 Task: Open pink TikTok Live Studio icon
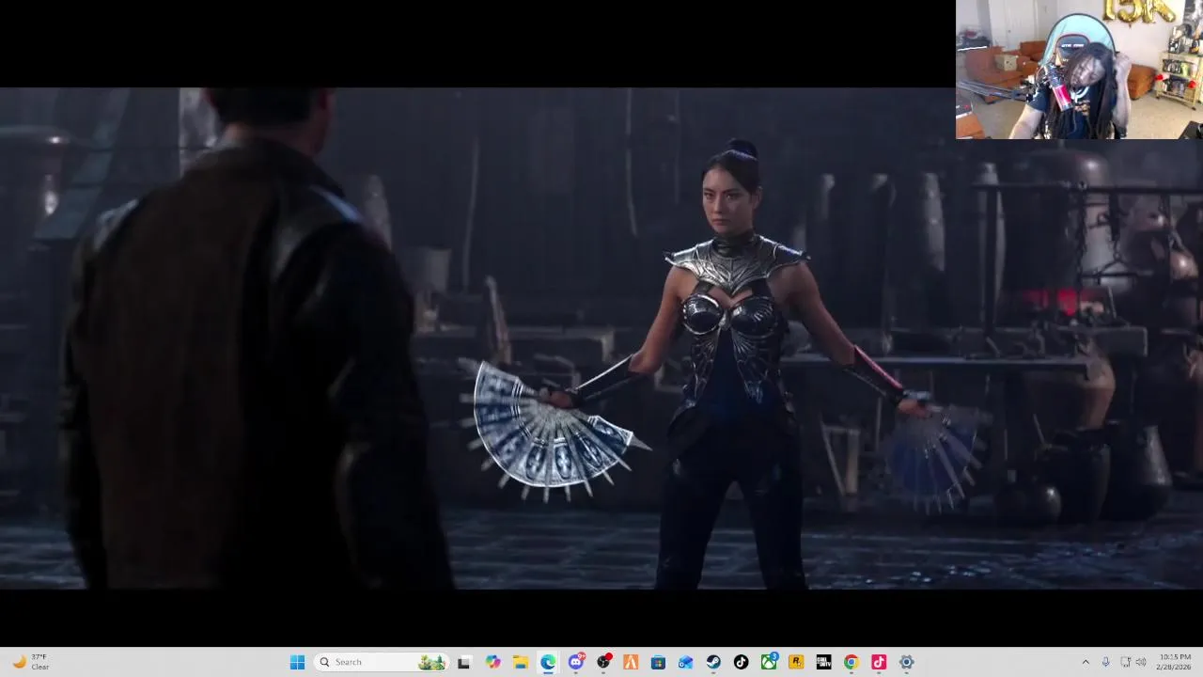[x=879, y=662]
